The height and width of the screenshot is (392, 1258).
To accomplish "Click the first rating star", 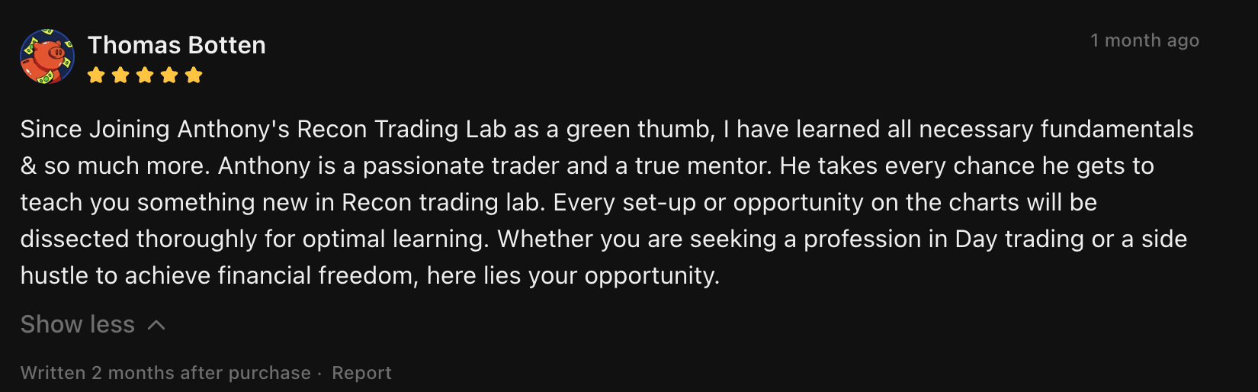I will click(96, 75).
